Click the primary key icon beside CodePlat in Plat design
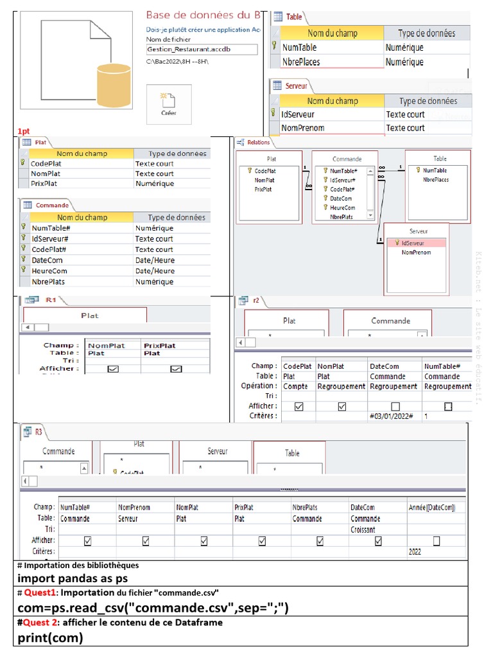 coord(22,162)
